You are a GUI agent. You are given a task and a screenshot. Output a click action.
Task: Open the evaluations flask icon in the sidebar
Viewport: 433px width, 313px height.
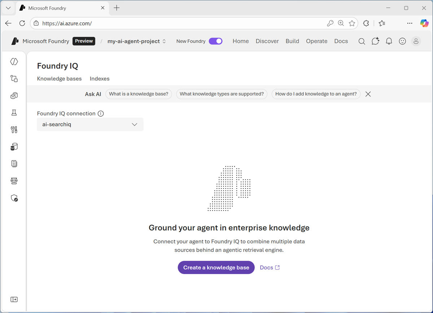[x=14, y=112]
